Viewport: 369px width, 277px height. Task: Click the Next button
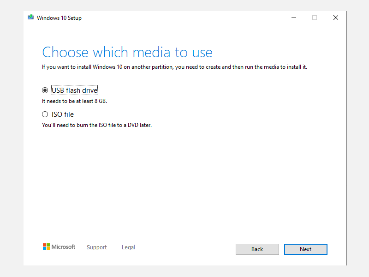pos(305,249)
